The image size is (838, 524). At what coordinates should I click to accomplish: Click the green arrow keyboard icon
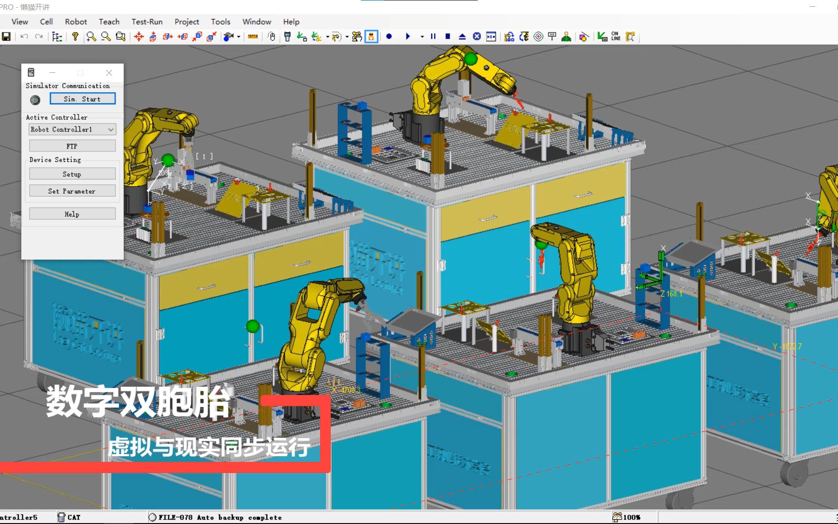(x=602, y=37)
